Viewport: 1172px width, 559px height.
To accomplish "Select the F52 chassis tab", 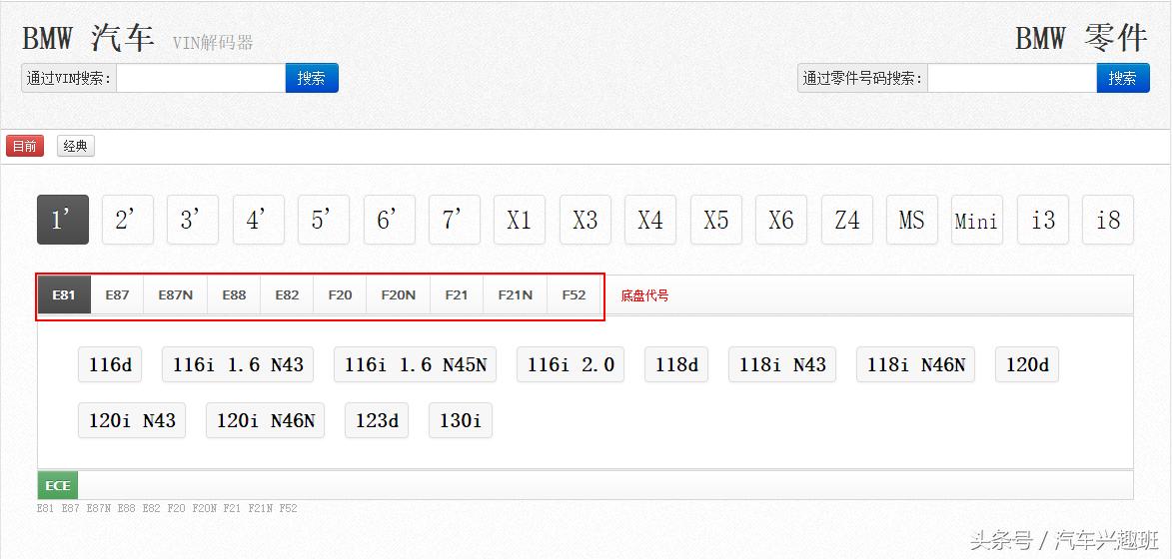I will pos(575,294).
